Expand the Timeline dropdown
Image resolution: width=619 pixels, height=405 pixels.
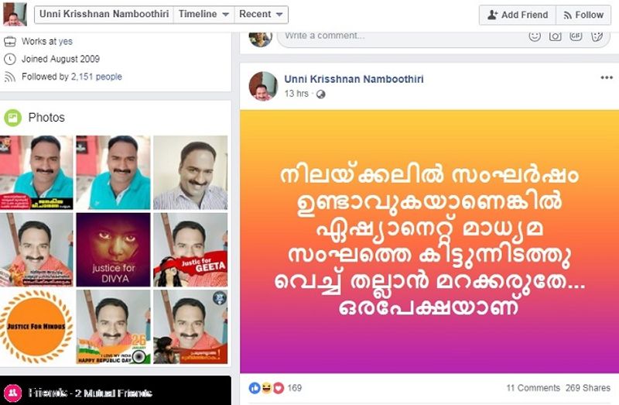[x=203, y=15]
